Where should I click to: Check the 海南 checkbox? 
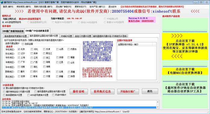[x=44, y=62]
